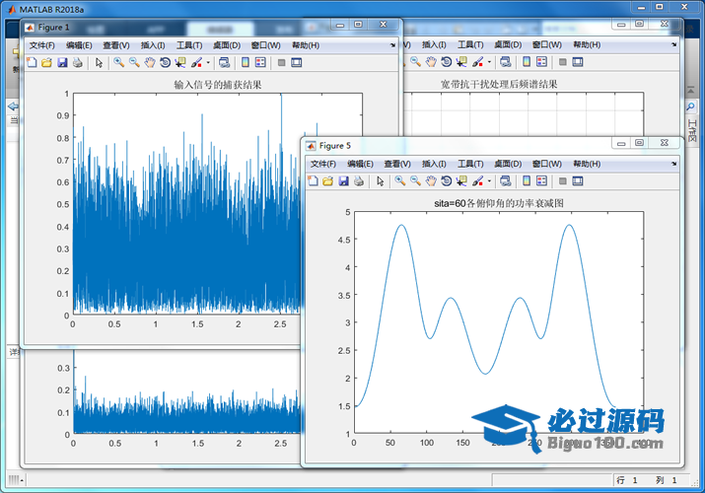Click Link Plot icon in Figure 5
Image resolution: width=705 pixels, height=493 pixels.
(506, 181)
